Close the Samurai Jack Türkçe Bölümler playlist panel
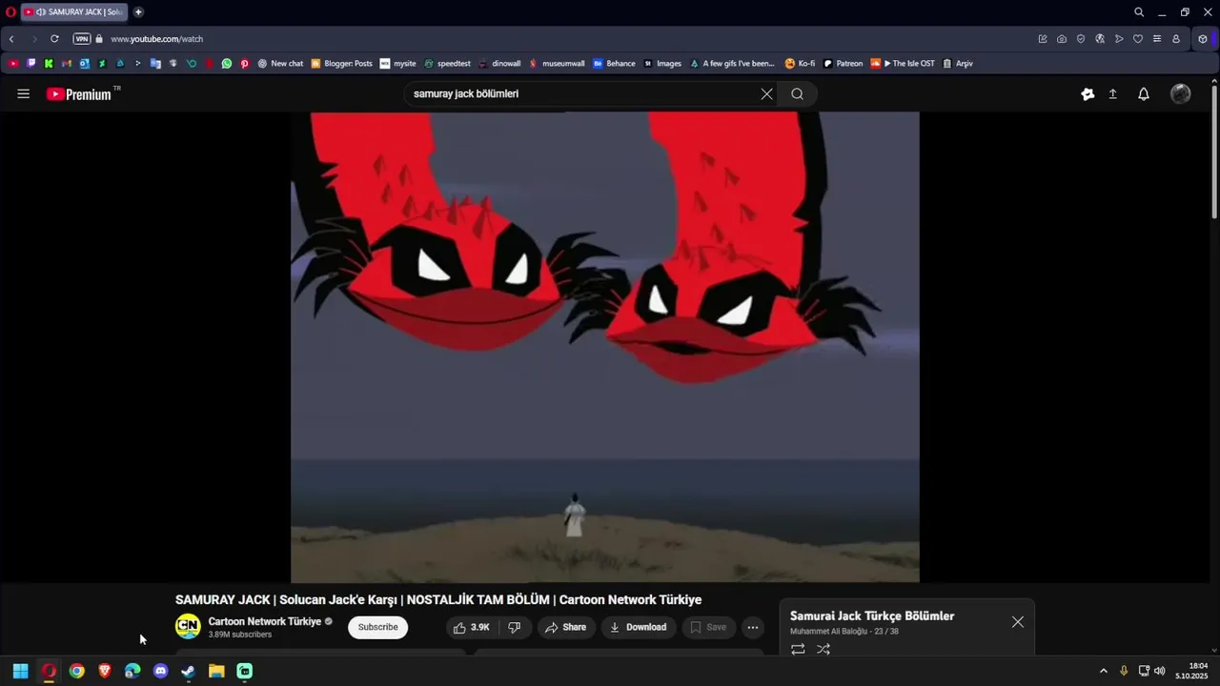Image resolution: width=1220 pixels, height=686 pixels. (x=1018, y=622)
